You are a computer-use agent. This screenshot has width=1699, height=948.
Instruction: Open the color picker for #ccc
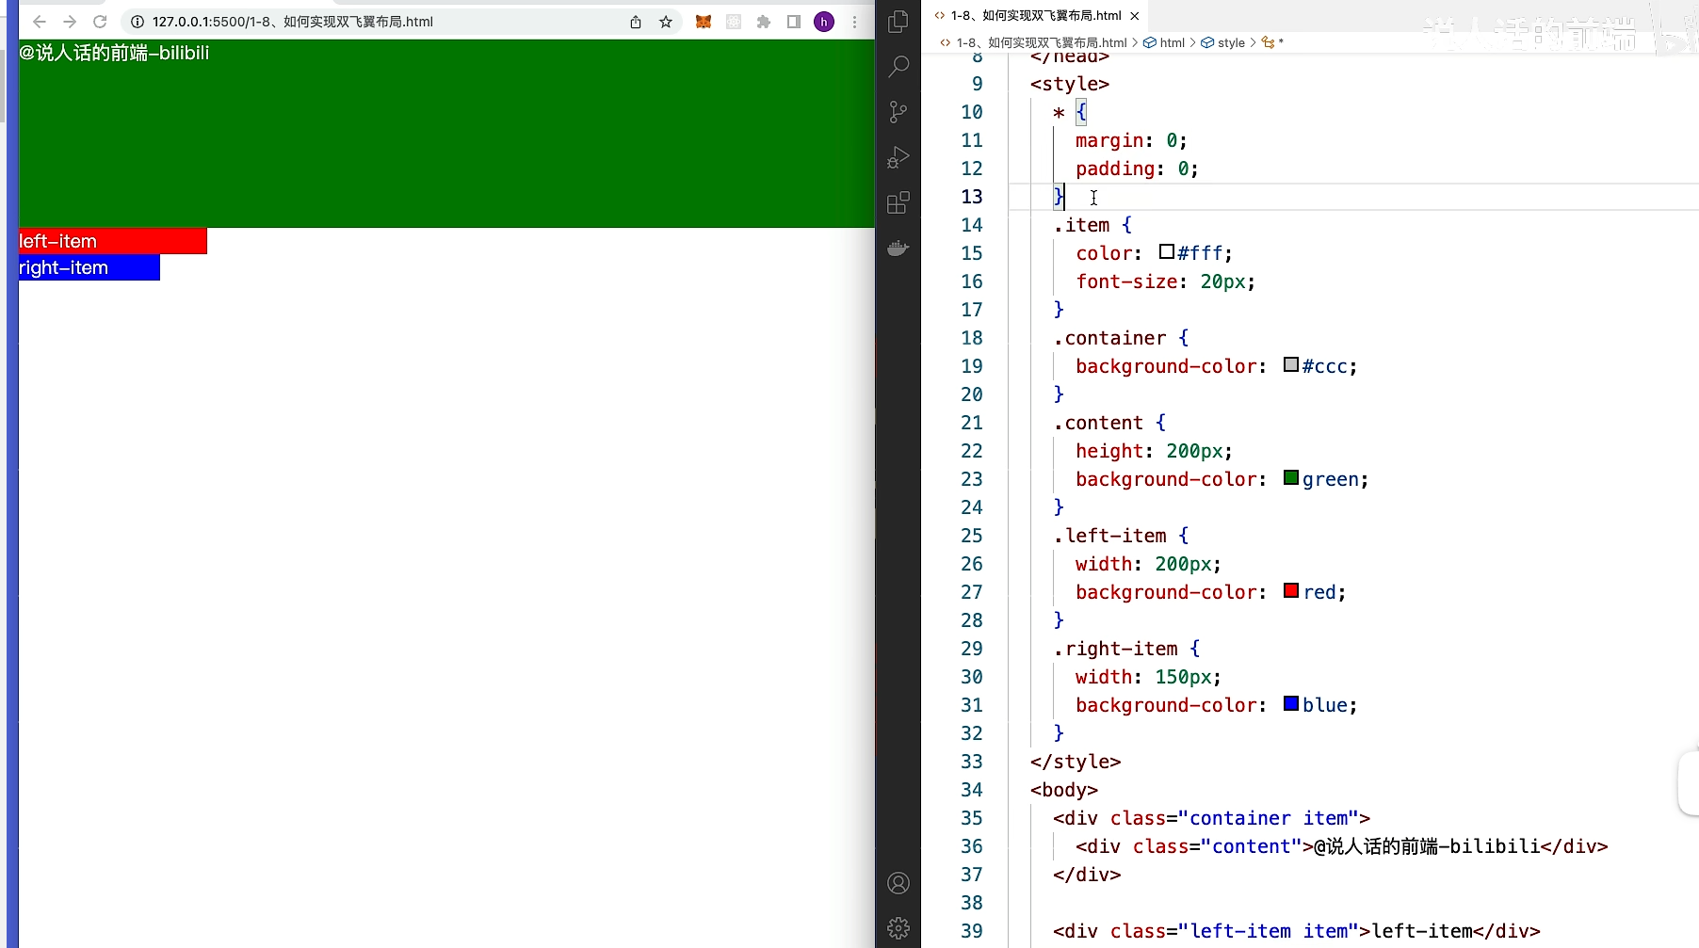tap(1291, 364)
